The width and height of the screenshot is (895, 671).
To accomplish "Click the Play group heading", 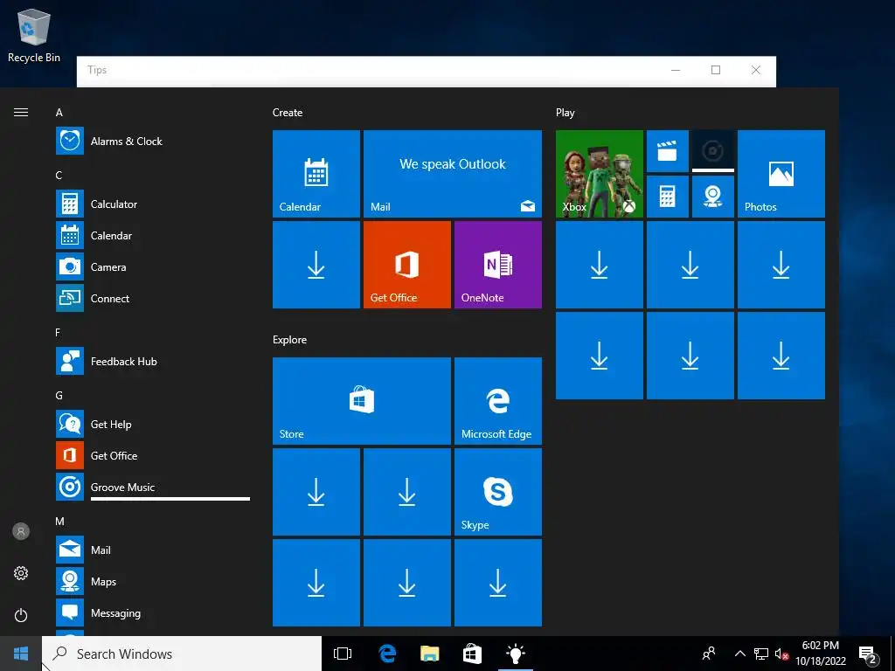I will (565, 113).
